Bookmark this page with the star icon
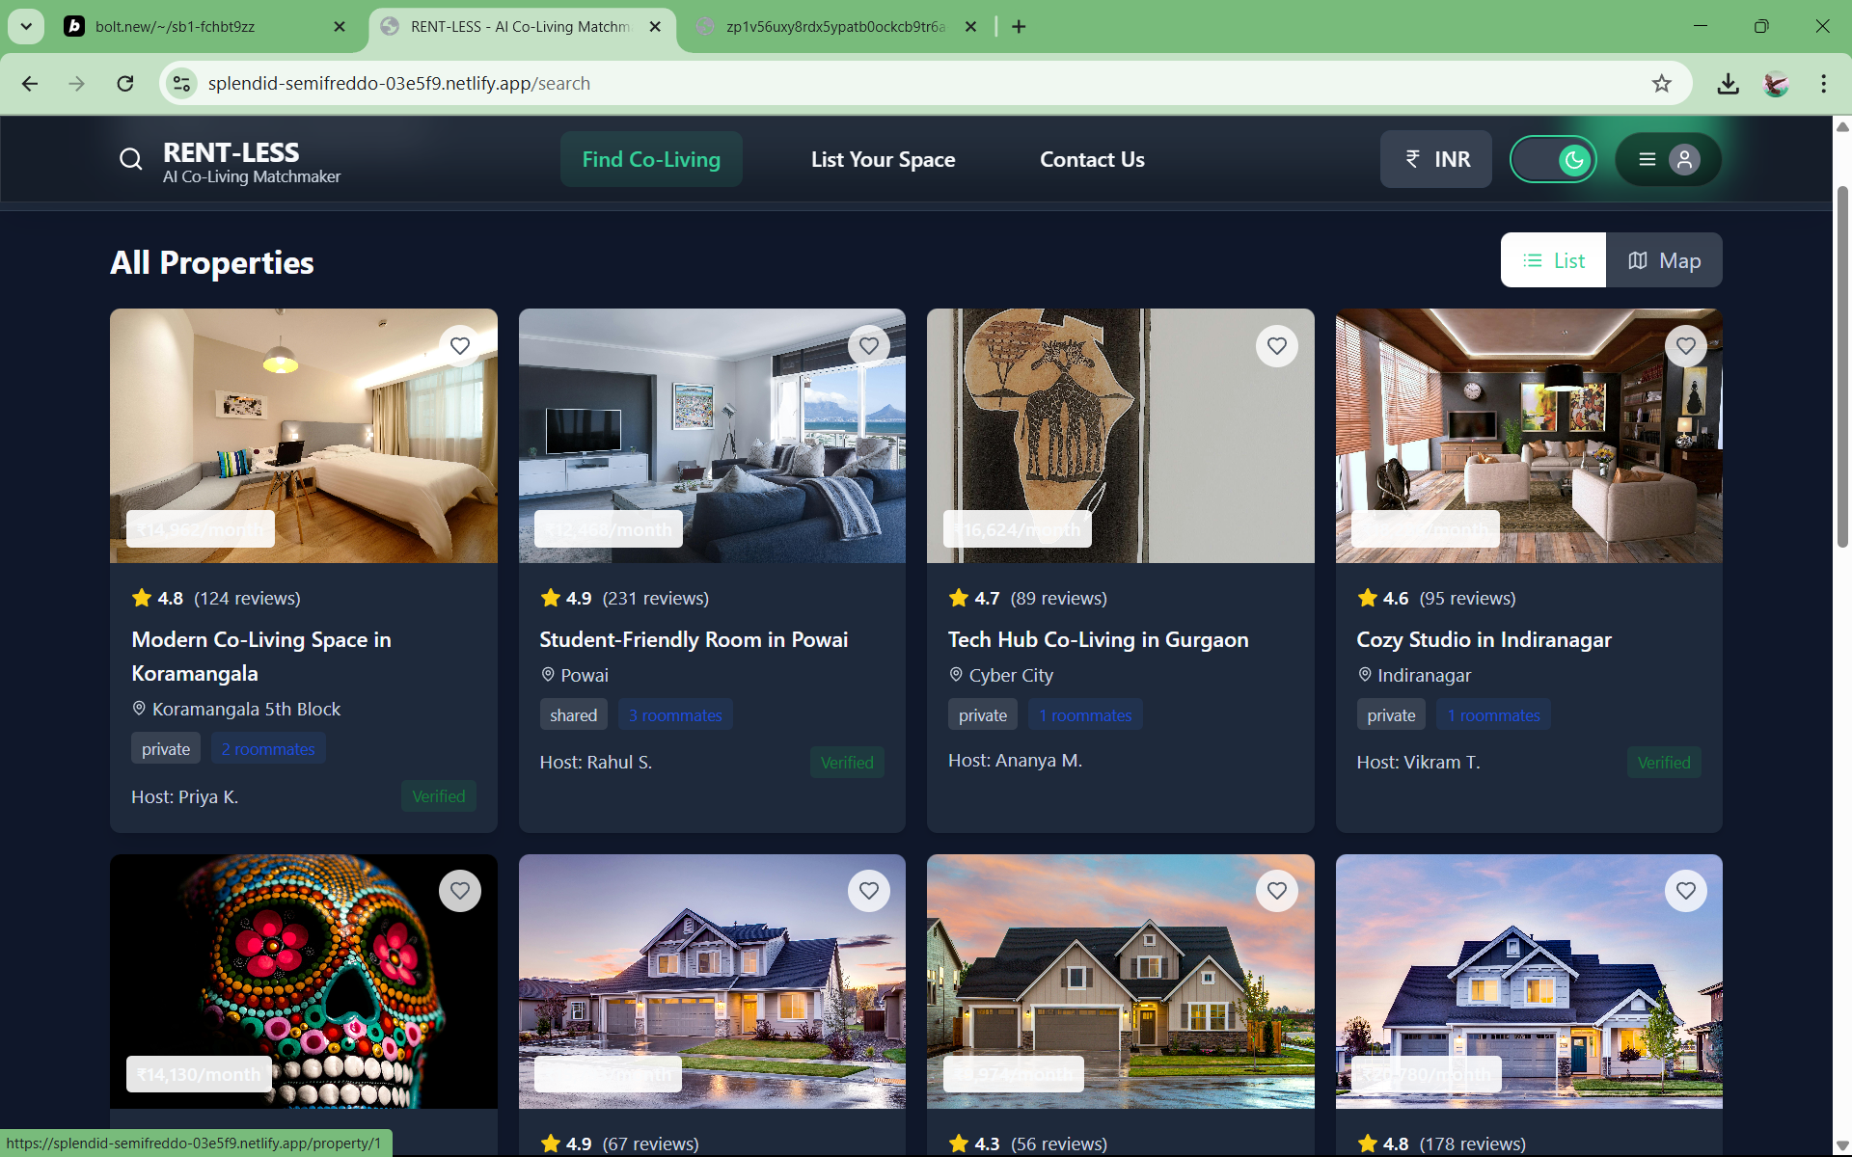This screenshot has height=1157, width=1852. click(x=1661, y=84)
